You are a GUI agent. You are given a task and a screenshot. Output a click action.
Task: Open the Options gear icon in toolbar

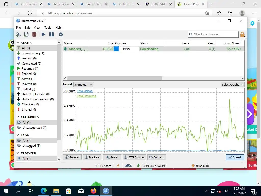61,34
